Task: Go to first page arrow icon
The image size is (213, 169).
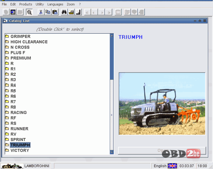Action: pyautogui.click(x=87, y=12)
